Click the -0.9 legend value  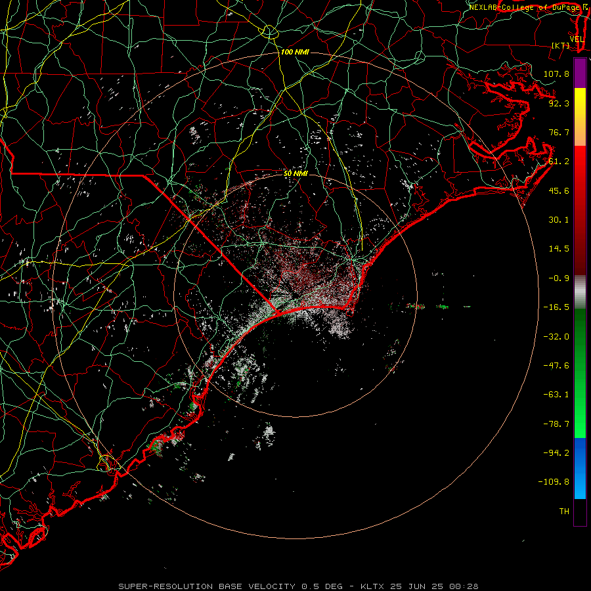(559, 278)
